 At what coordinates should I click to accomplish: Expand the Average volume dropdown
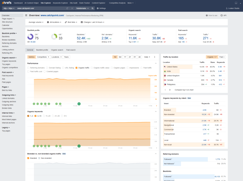click(36, 22)
